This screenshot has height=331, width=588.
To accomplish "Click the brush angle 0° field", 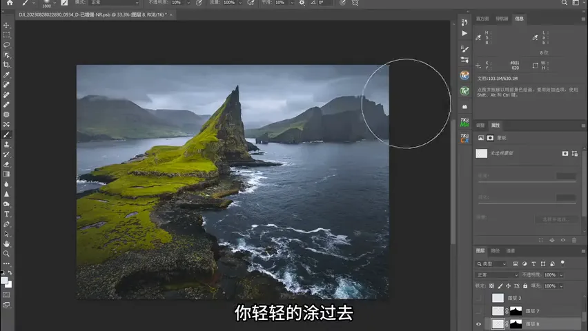I will [325, 3].
